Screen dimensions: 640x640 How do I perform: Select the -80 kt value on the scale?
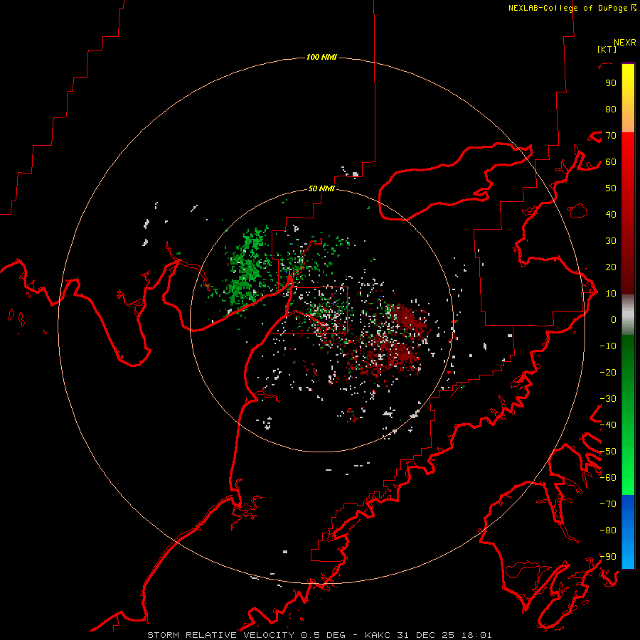pyautogui.click(x=608, y=530)
